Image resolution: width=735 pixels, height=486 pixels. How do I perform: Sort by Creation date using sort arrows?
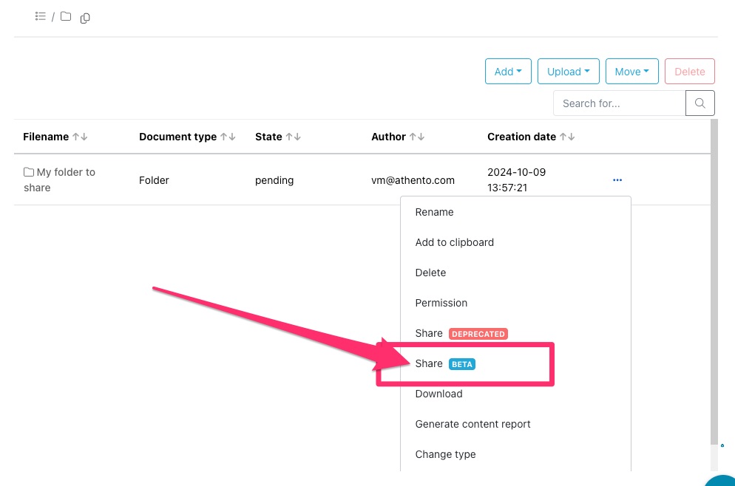point(567,137)
